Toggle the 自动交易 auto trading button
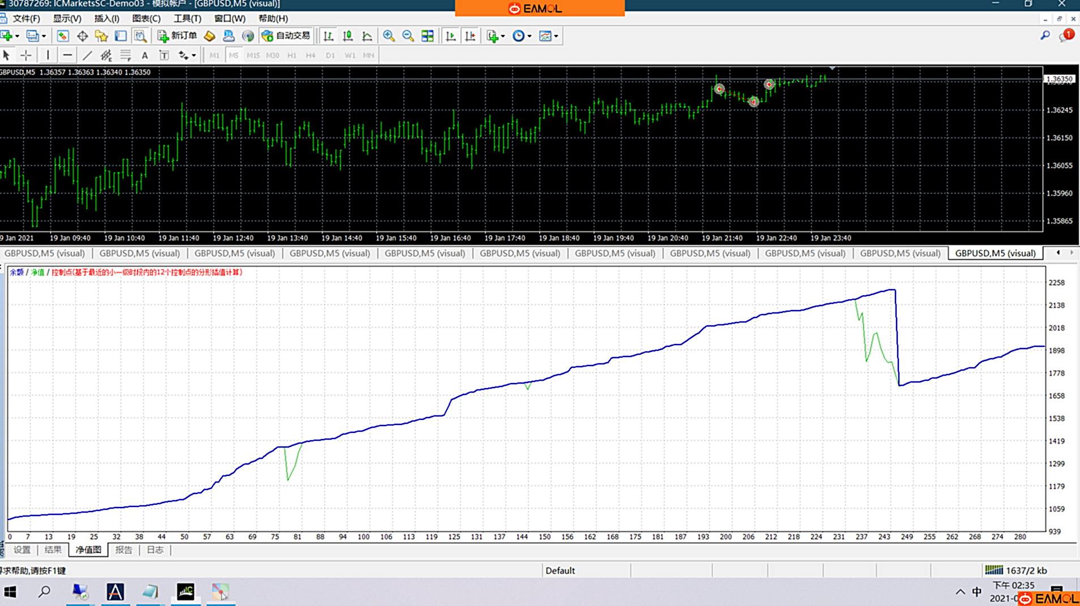The image size is (1080, 606). (286, 36)
